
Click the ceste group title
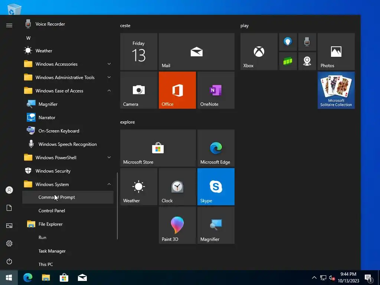click(125, 26)
